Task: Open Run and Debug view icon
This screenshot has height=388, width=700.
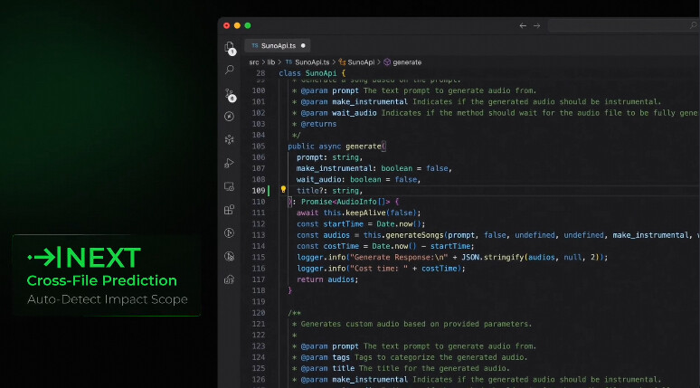Action: click(x=229, y=163)
